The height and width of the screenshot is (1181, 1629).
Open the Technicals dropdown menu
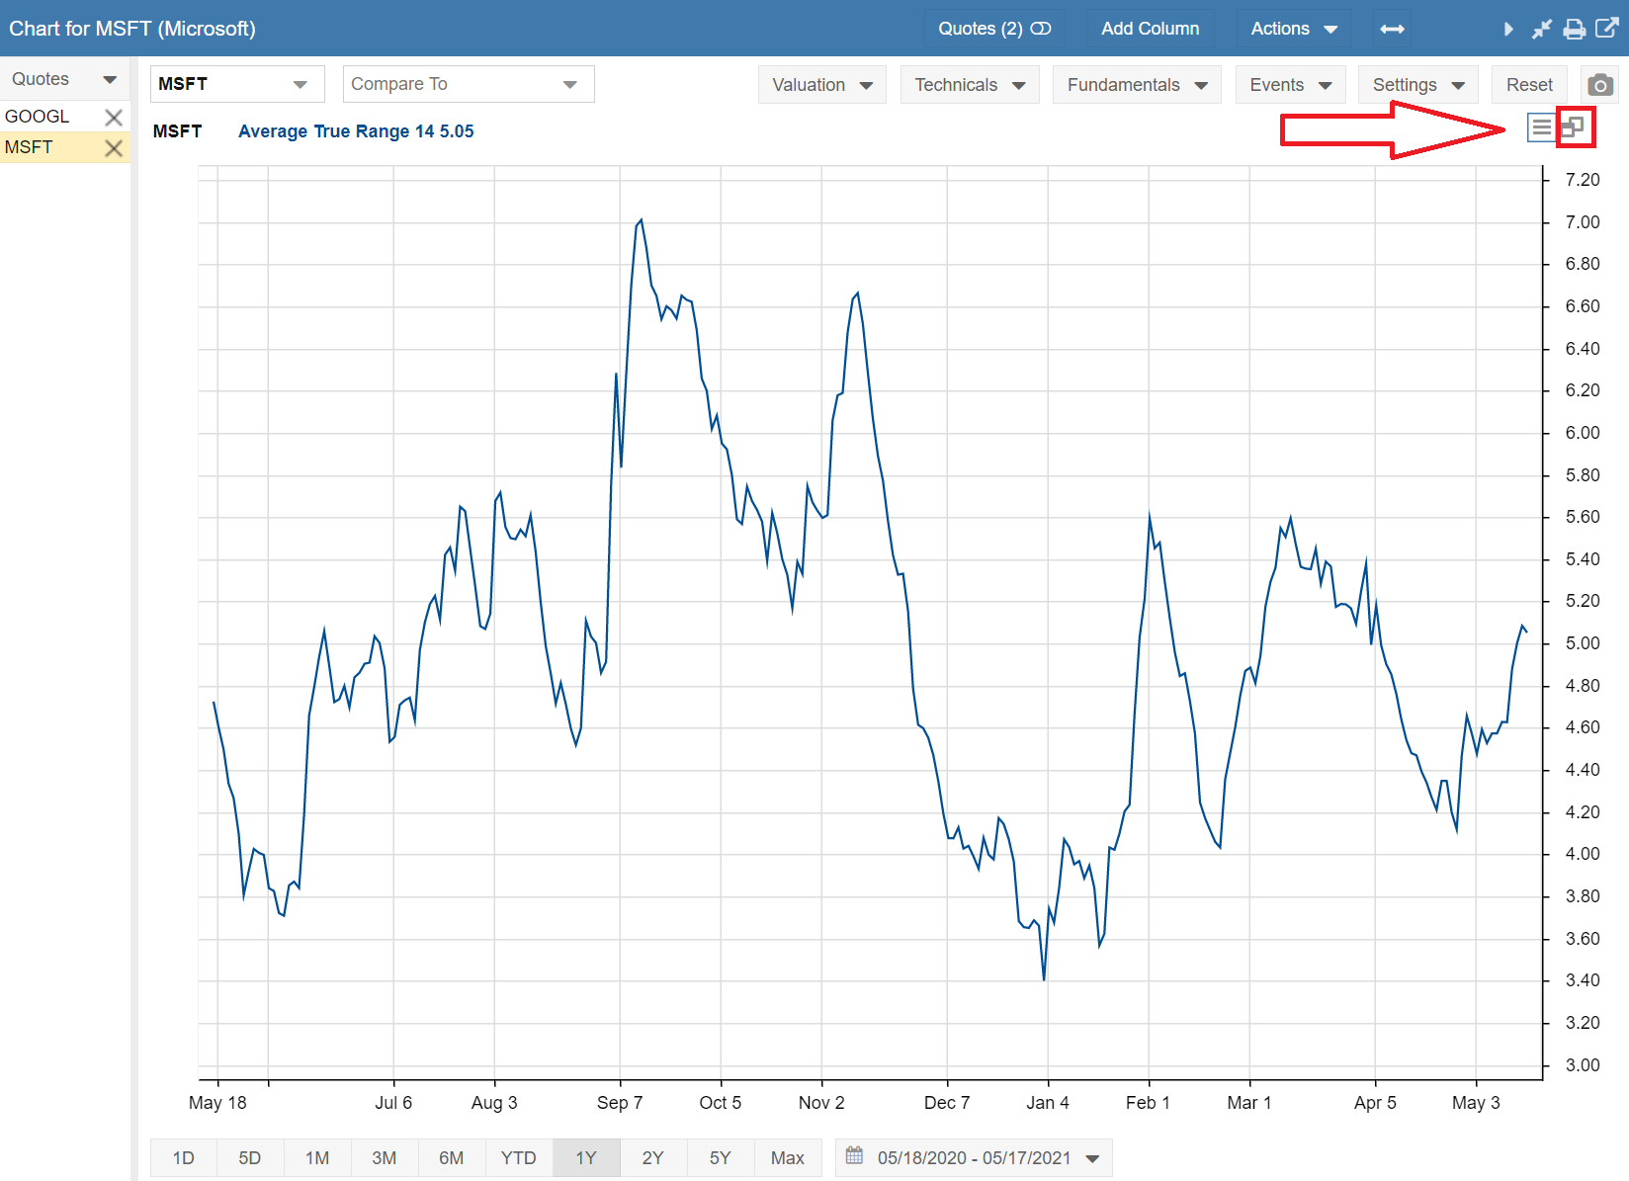tap(969, 85)
